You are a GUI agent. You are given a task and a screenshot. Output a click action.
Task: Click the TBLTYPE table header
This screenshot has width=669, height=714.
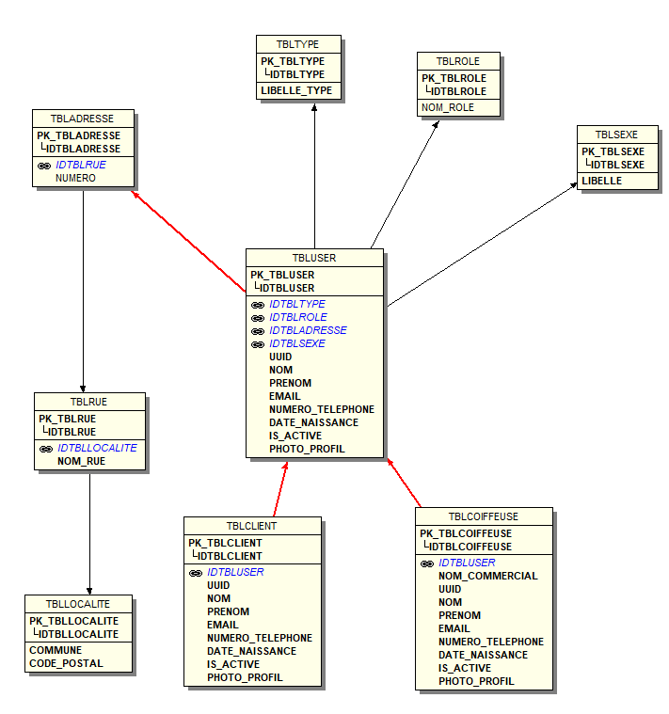click(297, 44)
